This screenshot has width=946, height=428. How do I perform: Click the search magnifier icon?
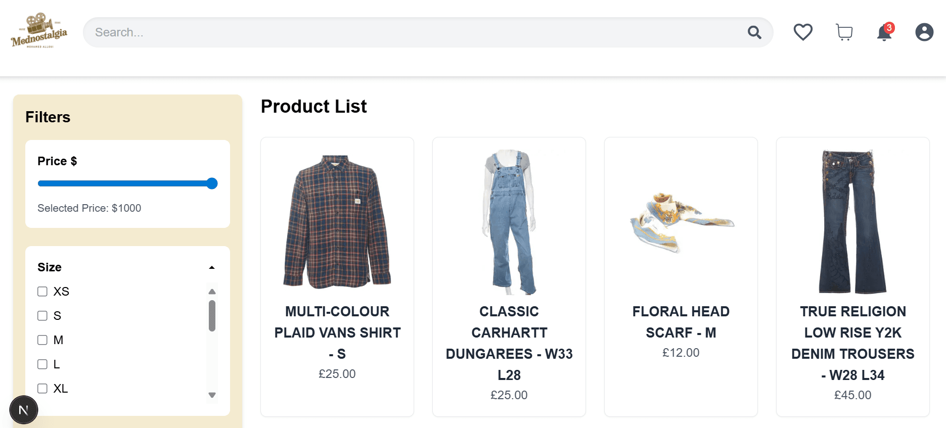[754, 32]
